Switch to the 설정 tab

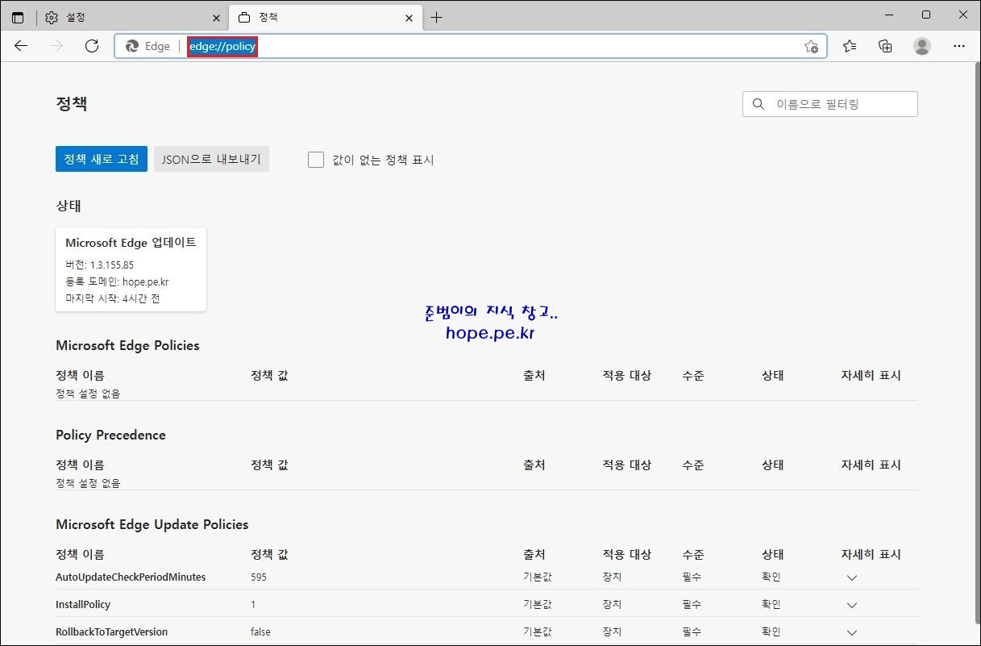click(131, 18)
